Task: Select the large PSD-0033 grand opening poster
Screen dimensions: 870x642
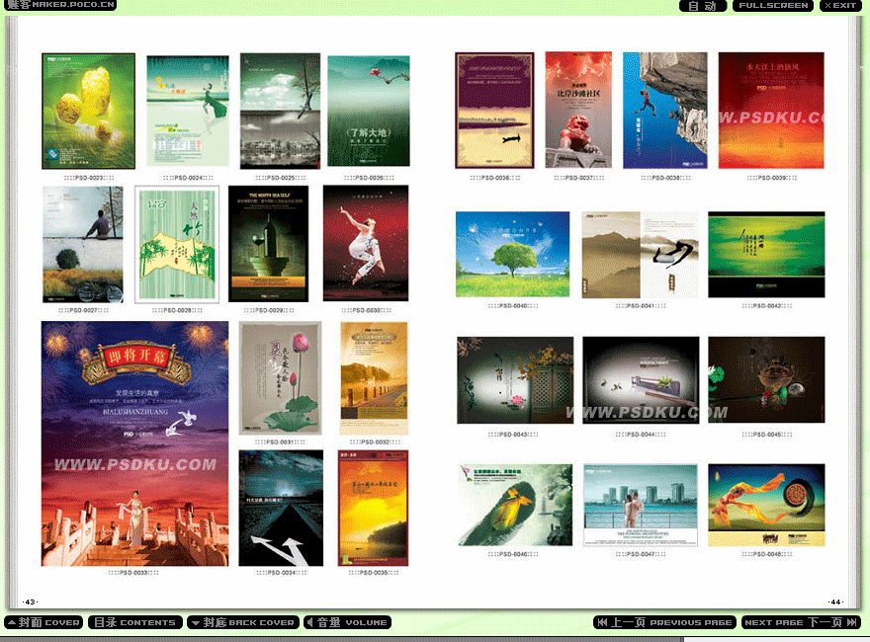Action: pos(134,443)
